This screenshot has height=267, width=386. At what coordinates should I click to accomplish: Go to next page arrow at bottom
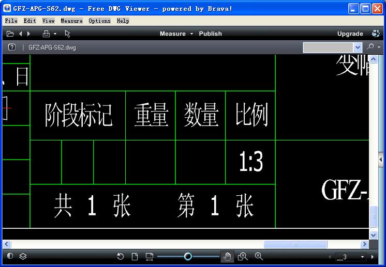tap(373, 257)
